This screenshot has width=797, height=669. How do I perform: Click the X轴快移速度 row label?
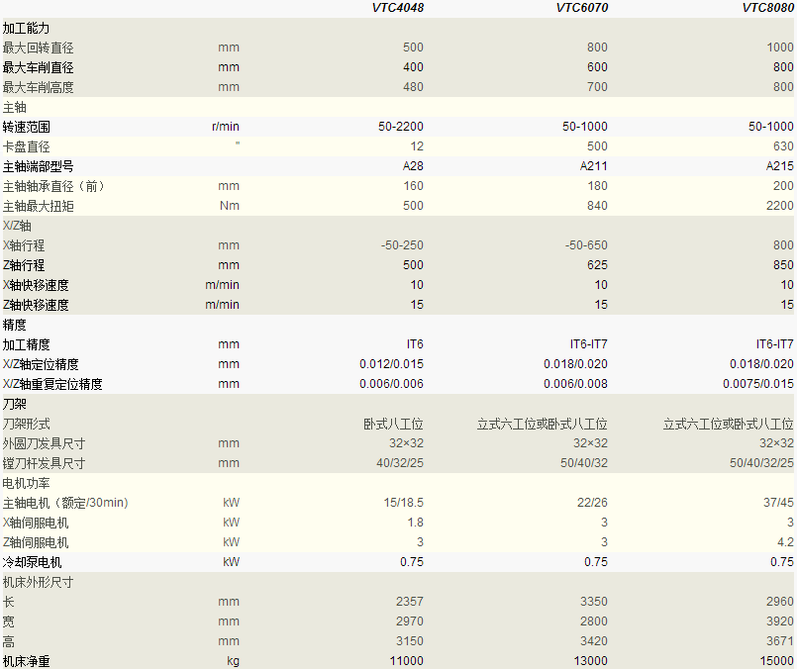(36, 285)
